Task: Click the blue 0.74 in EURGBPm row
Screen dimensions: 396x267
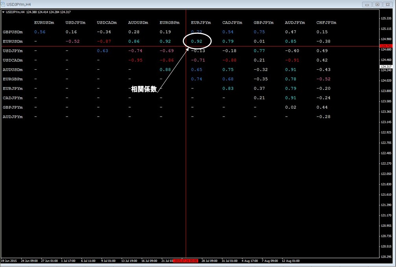Action: (x=197, y=79)
